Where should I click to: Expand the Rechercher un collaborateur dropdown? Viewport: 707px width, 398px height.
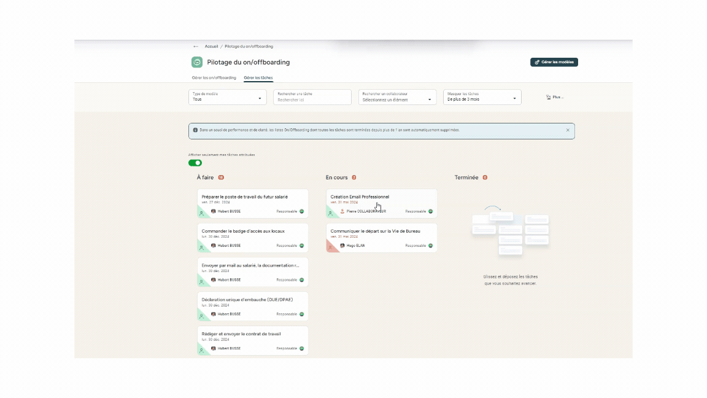[x=398, y=97]
